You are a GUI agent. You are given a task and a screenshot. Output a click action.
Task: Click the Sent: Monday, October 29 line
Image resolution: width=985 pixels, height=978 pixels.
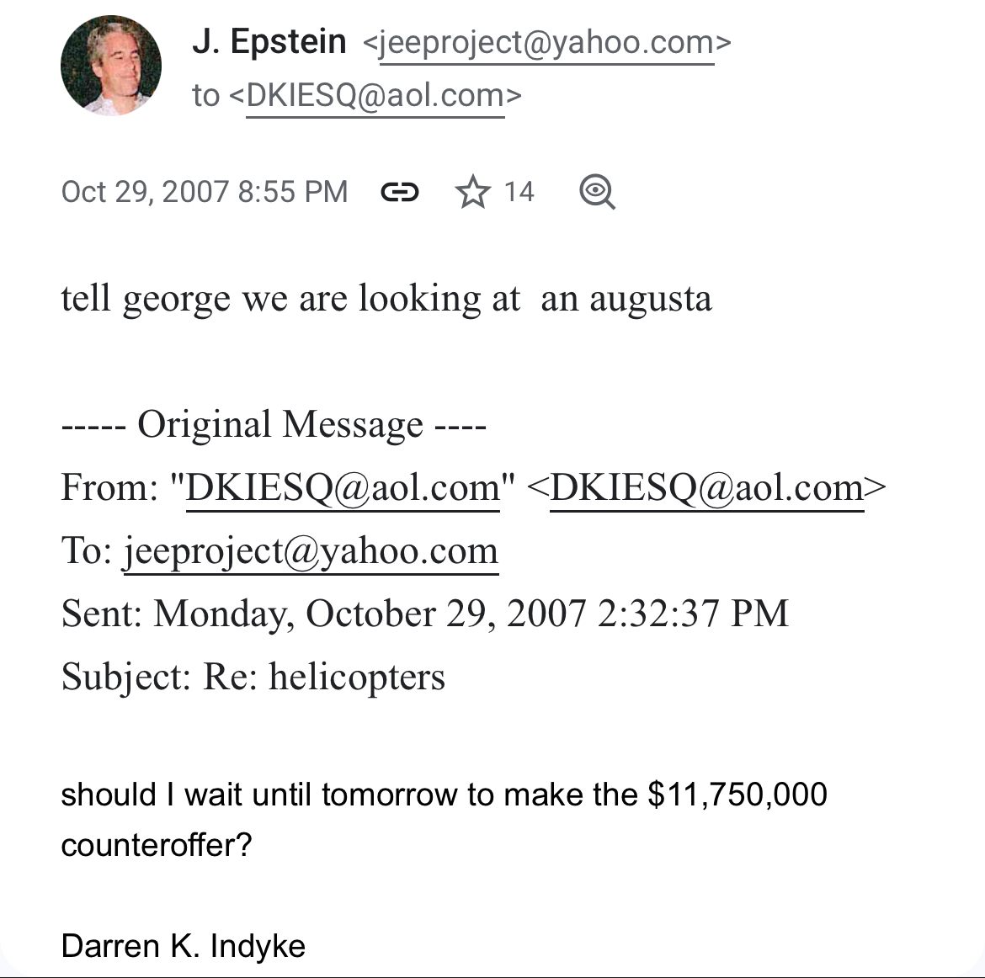(x=424, y=614)
